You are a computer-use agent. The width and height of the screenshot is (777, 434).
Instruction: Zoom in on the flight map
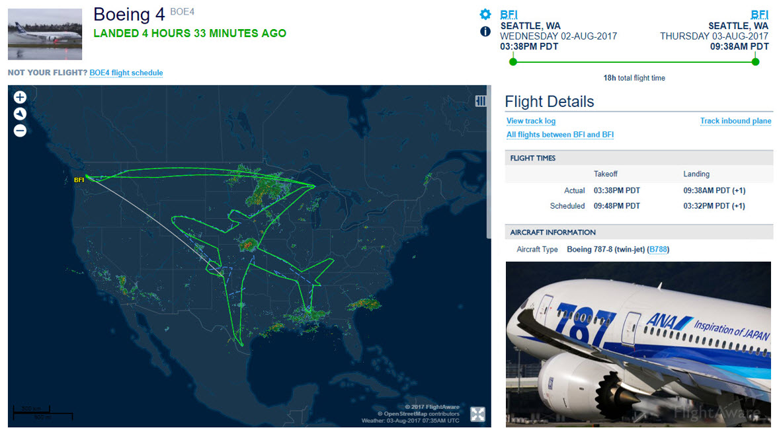[20, 97]
